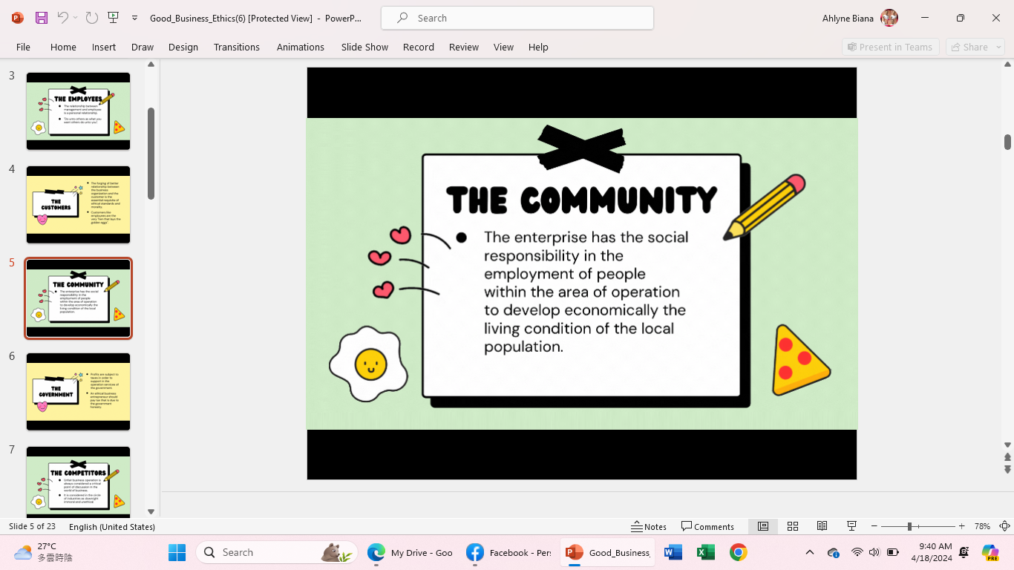This screenshot has height=570, width=1014.
Task: Select slide 6 The Government thumbnail
Action: (78, 391)
